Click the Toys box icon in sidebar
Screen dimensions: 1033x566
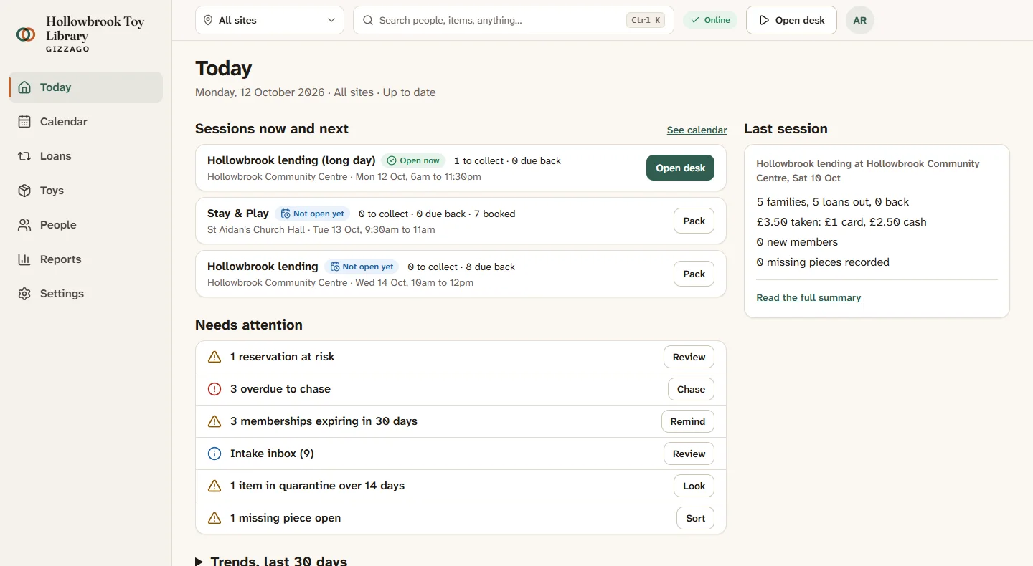pyautogui.click(x=24, y=191)
